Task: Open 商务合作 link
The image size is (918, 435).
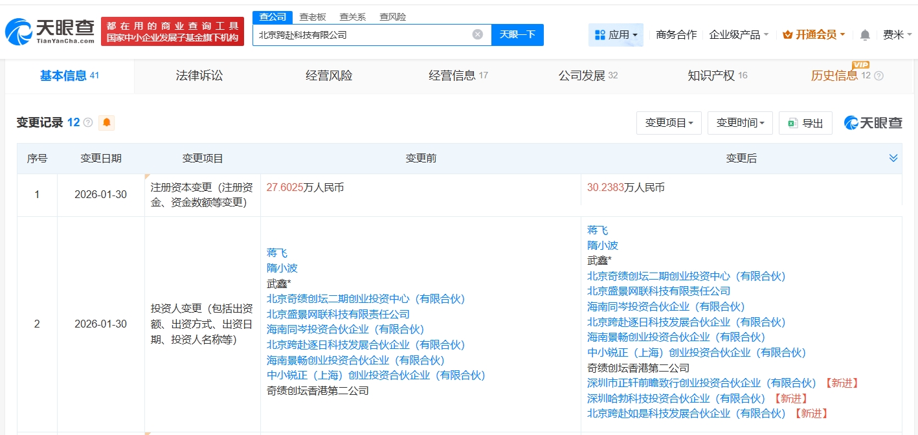Action: click(x=676, y=35)
